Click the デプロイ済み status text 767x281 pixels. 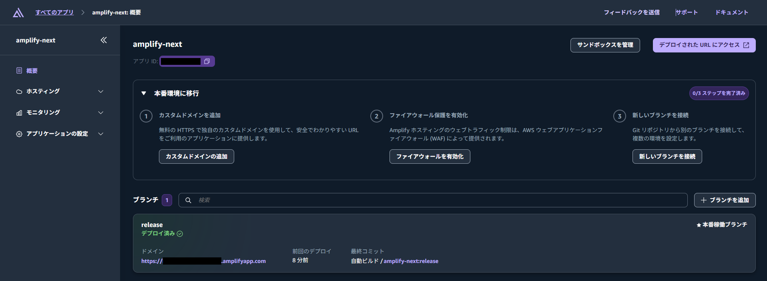[x=158, y=233]
